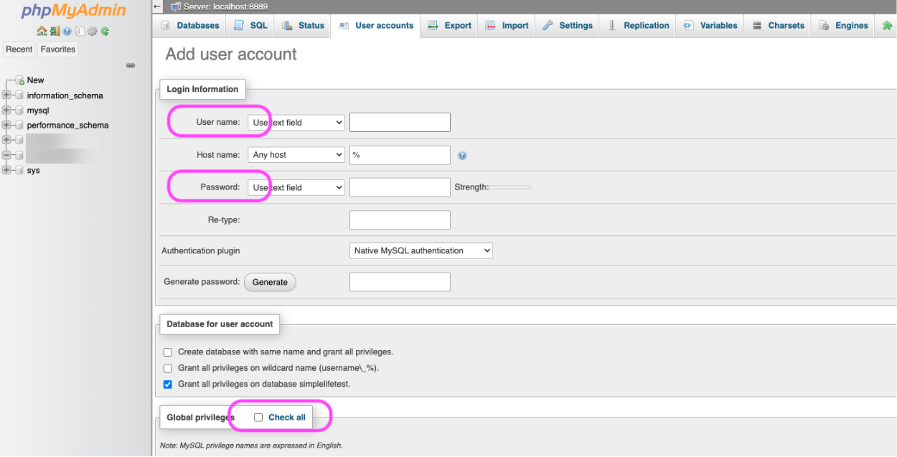Viewport: 897px width, 457px height.
Task: Expand the information_schema database node
Action: pos(7,95)
